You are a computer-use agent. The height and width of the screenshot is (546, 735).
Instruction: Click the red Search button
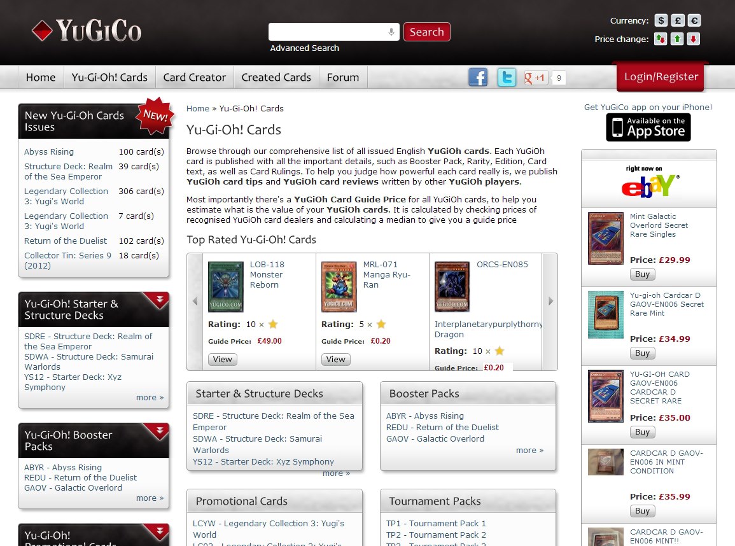point(426,32)
